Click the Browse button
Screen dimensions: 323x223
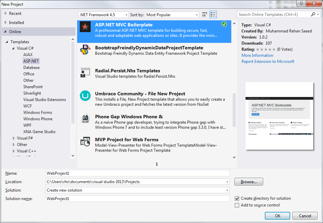(249, 181)
